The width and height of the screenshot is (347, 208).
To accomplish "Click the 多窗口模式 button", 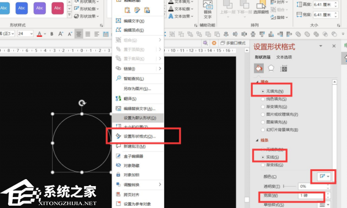I will click(233, 43).
